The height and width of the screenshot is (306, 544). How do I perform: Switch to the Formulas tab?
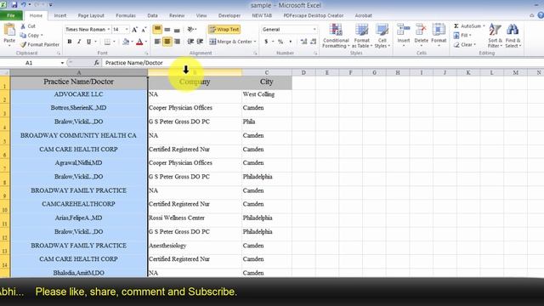click(x=126, y=15)
